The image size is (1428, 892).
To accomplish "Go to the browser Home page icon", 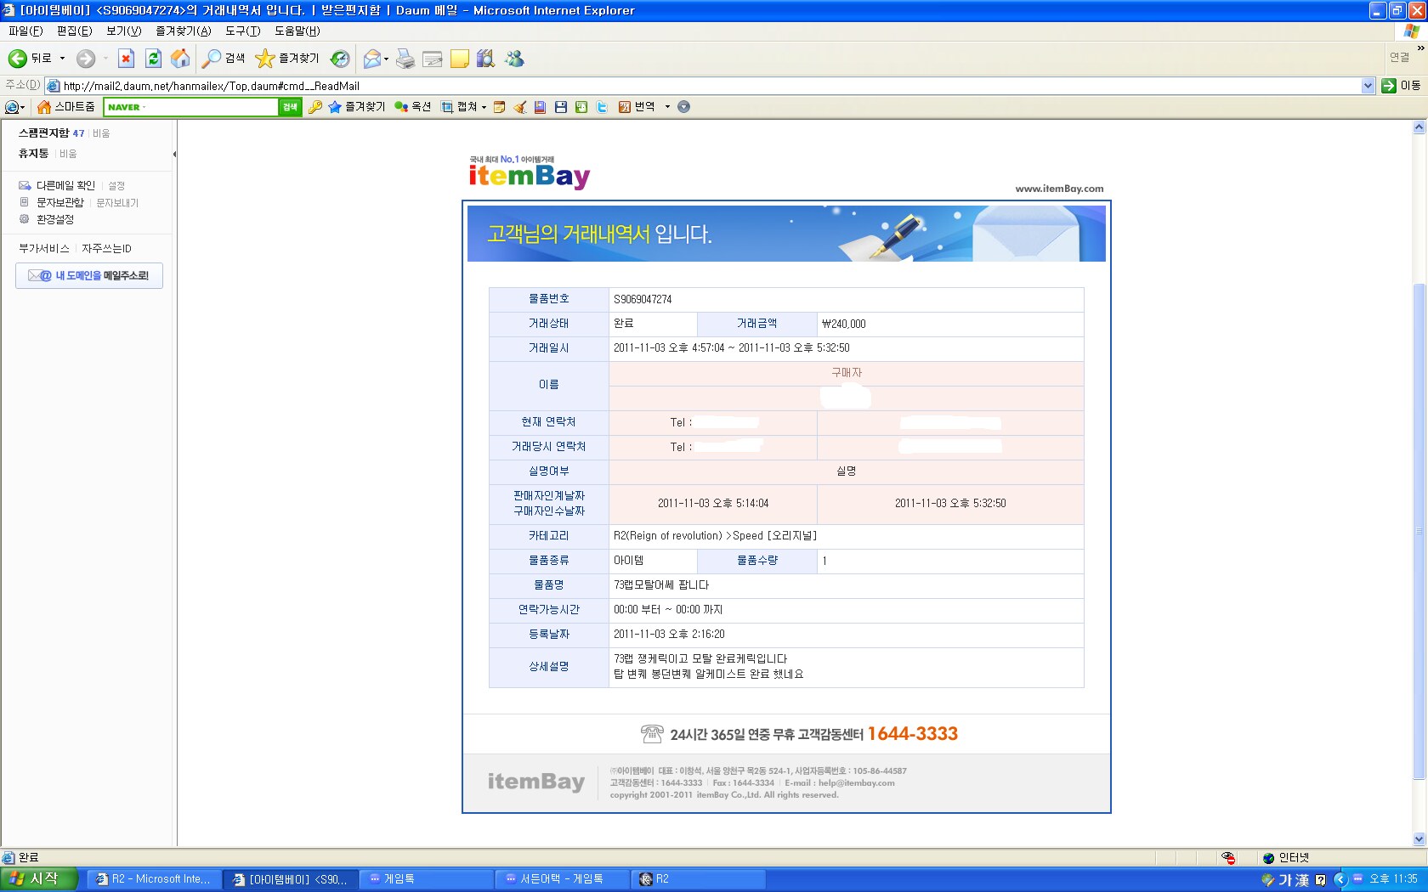I will [x=180, y=59].
